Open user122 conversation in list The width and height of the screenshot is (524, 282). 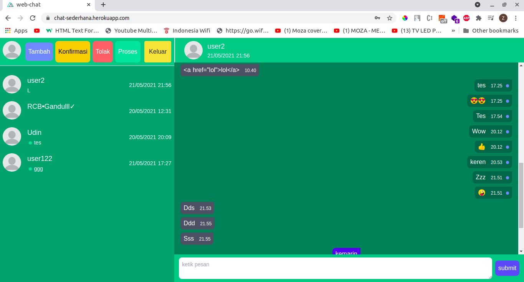point(87,162)
